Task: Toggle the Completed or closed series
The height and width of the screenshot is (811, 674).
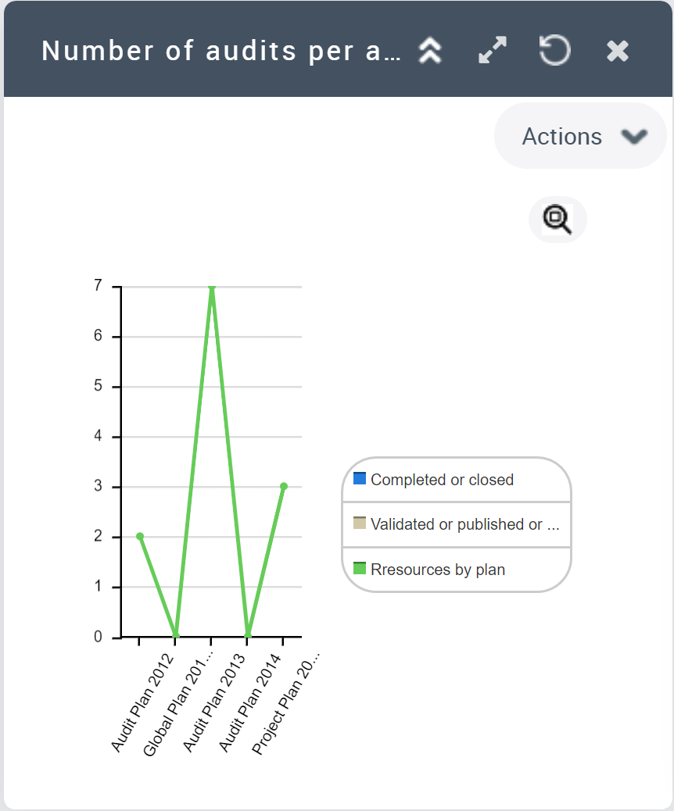Action: pyautogui.click(x=442, y=480)
